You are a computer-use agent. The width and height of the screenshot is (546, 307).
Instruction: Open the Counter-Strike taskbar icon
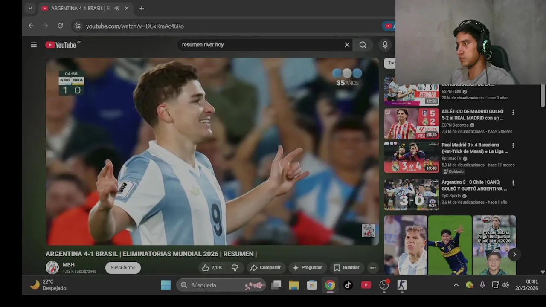click(x=402, y=285)
